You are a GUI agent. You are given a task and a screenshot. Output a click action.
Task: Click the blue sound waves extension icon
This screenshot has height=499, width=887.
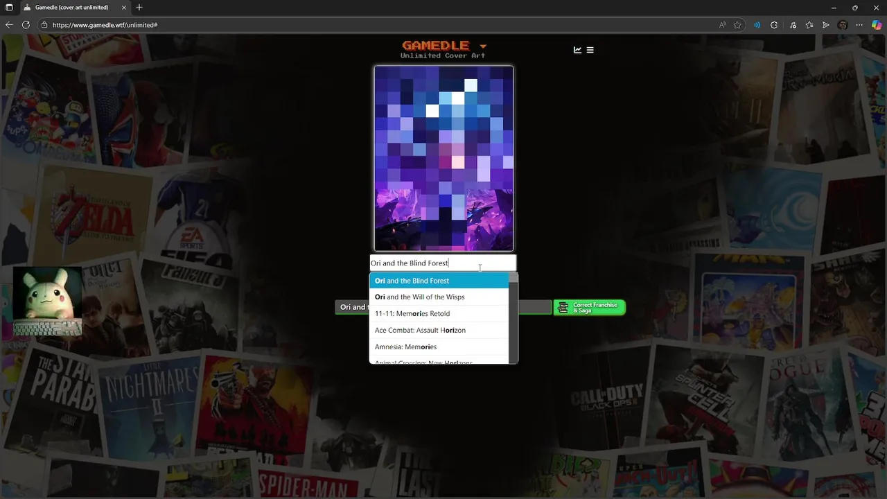757,25
